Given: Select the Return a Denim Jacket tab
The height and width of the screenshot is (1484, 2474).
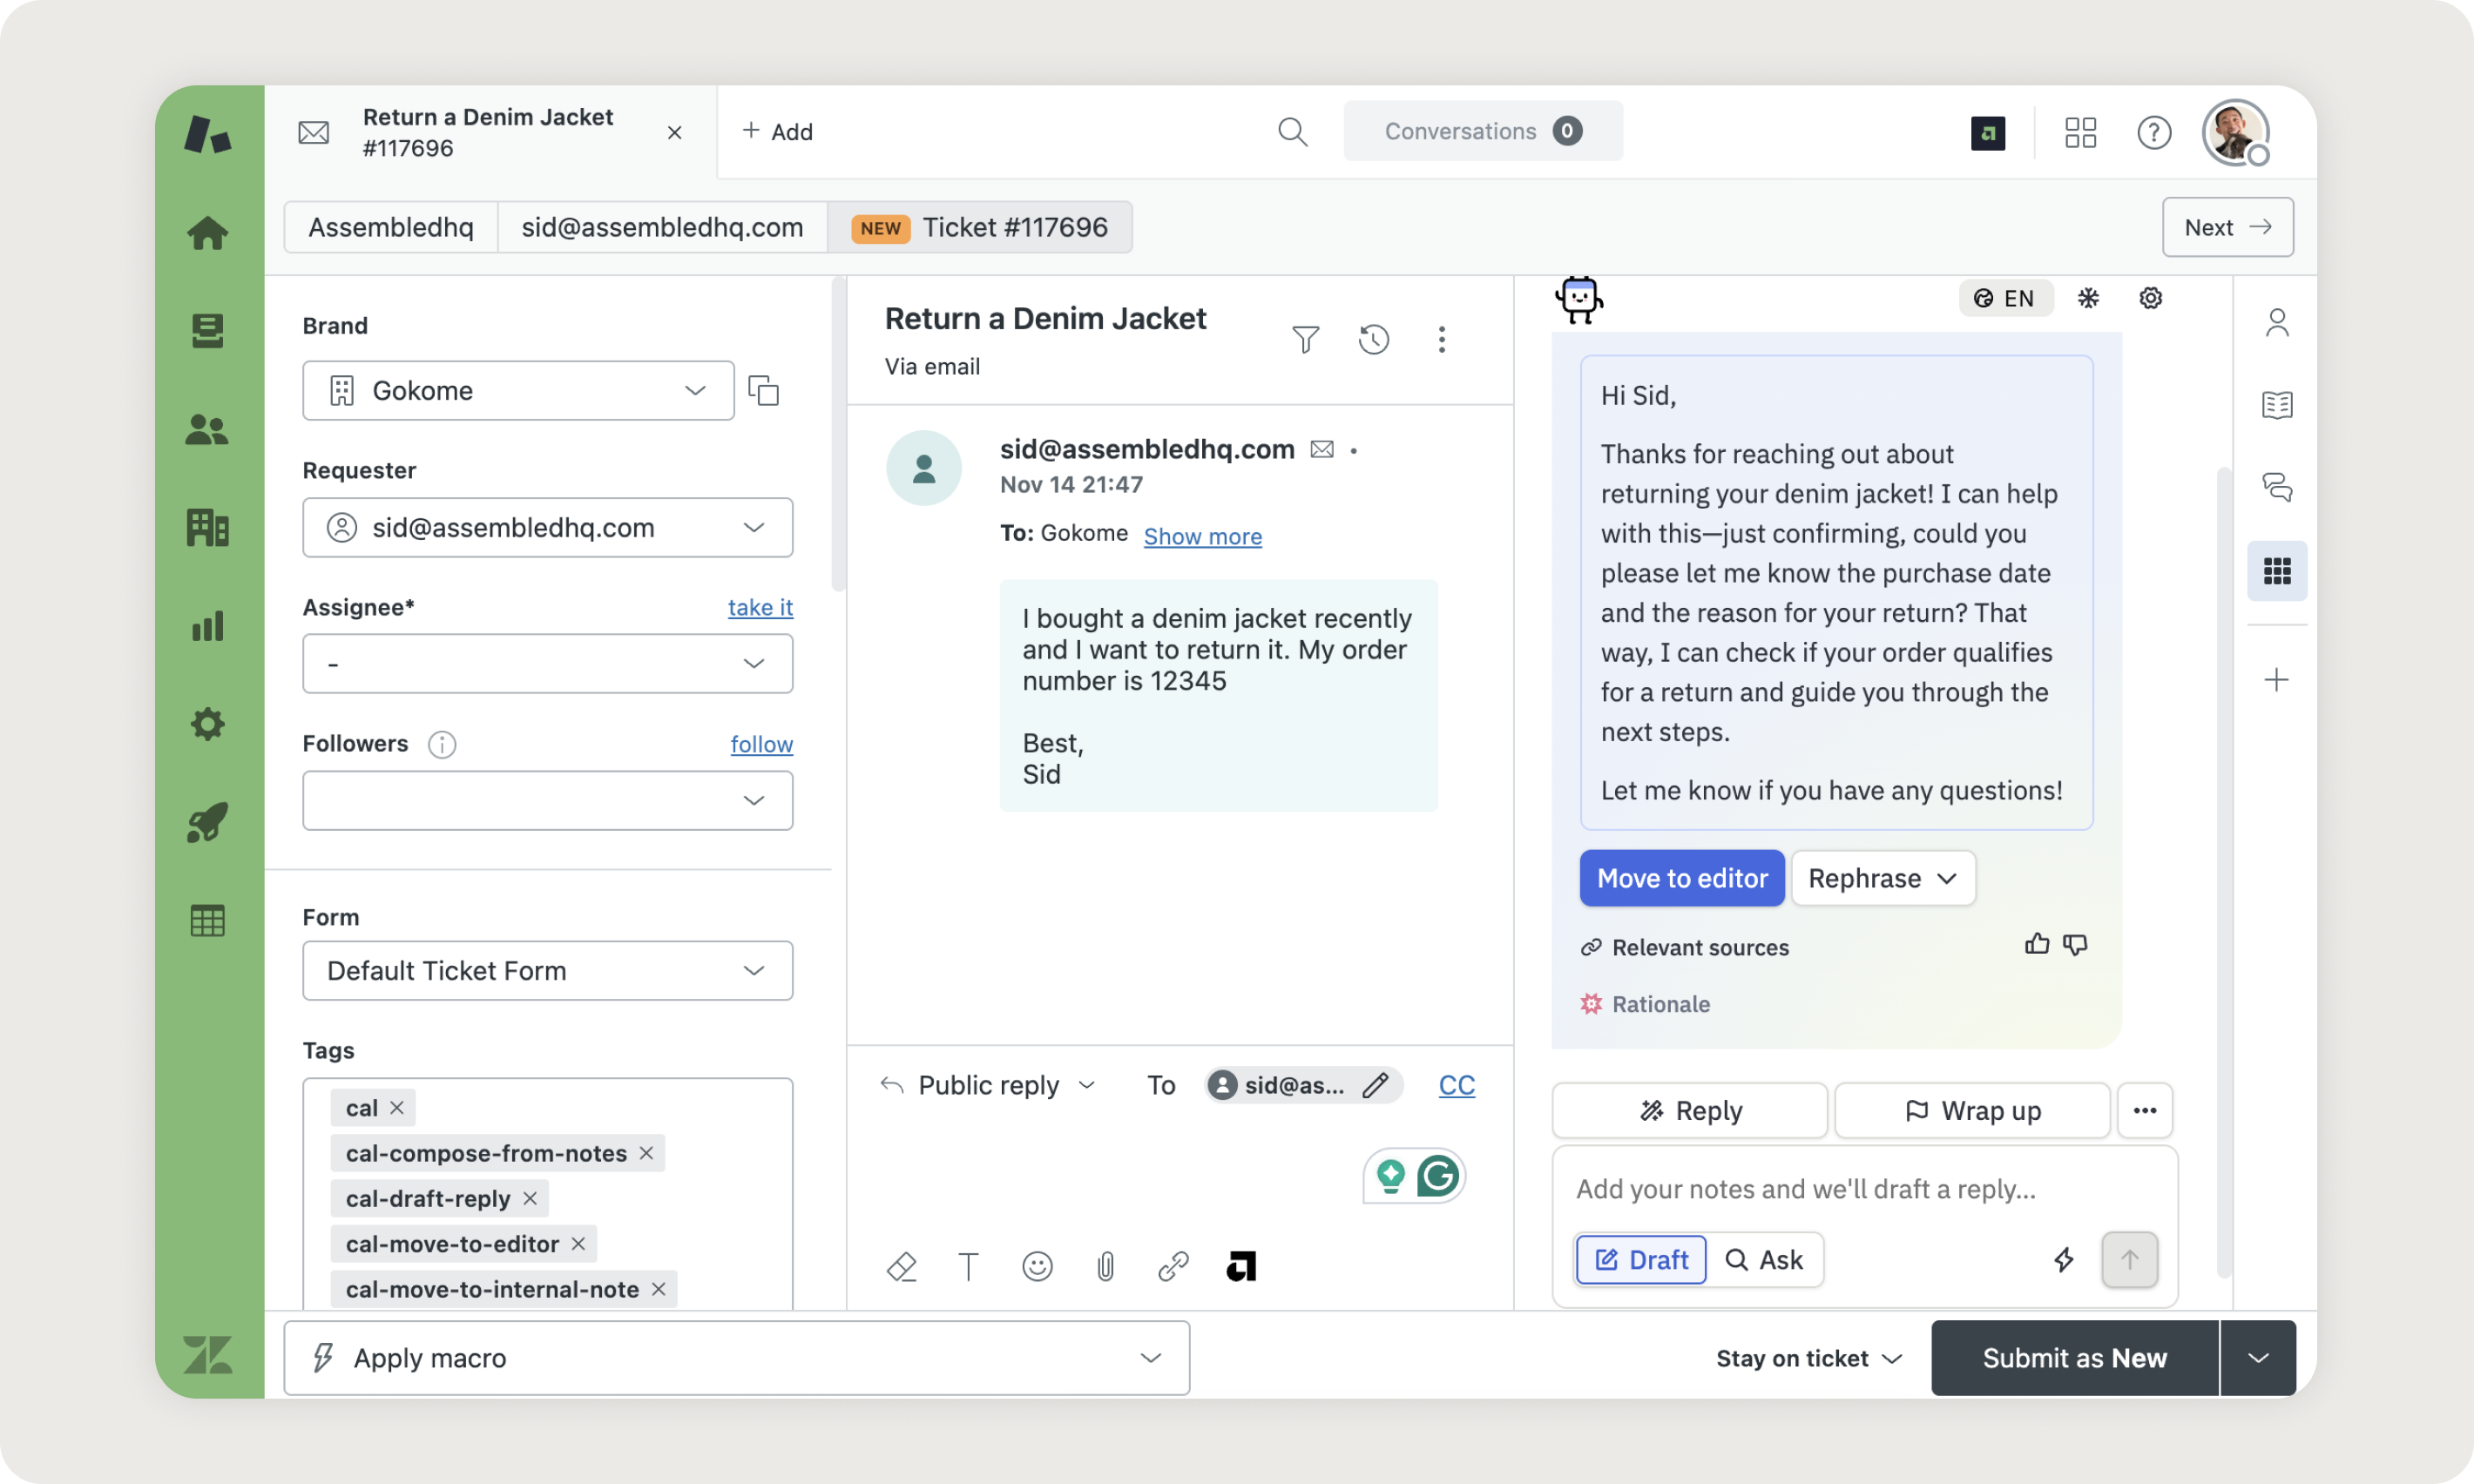Looking at the screenshot, I should point(488,132).
